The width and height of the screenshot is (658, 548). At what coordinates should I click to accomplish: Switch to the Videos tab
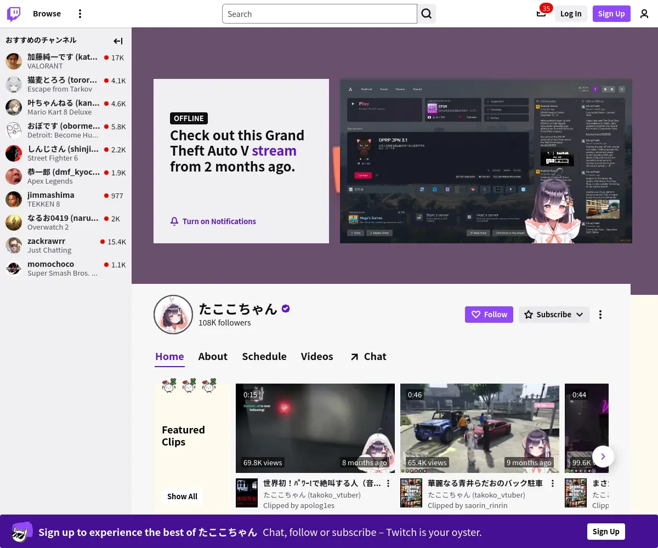(x=317, y=356)
